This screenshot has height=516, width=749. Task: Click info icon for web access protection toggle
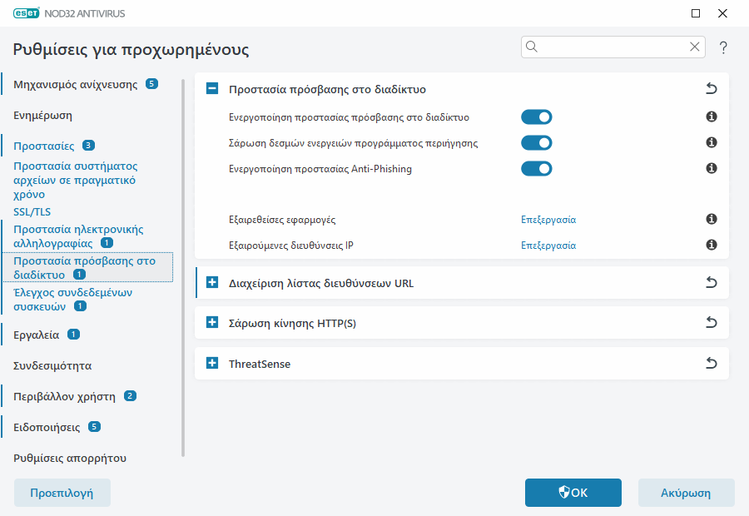click(712, 117)
